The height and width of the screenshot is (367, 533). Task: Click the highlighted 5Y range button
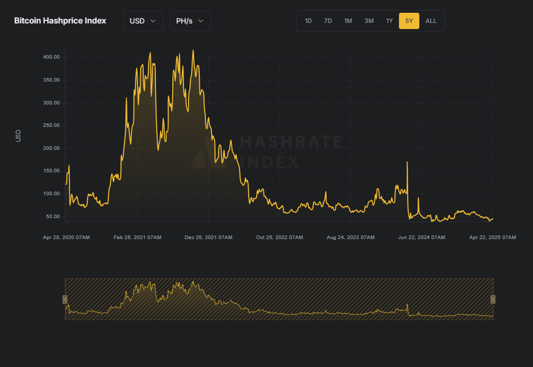(409, 21)
